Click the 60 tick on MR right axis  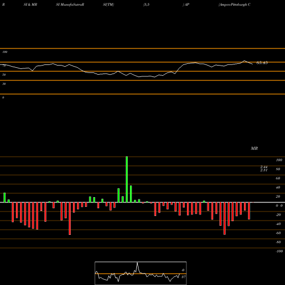coord(278,178)
